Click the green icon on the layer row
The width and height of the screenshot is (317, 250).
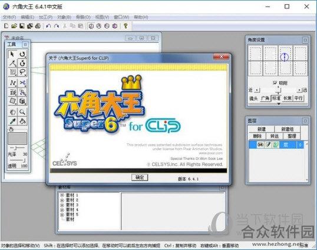(x=276, y=145)
